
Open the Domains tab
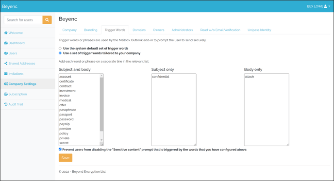point(139,30)
